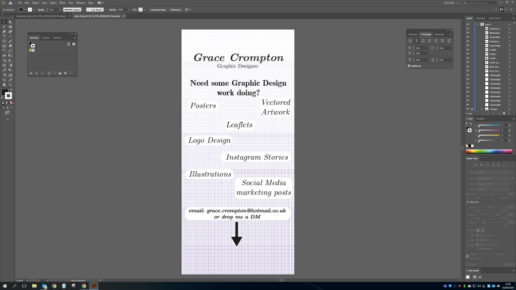This screenshot has height=290, width=516.
Task: Select the Type tool
Action: point(4,36)
